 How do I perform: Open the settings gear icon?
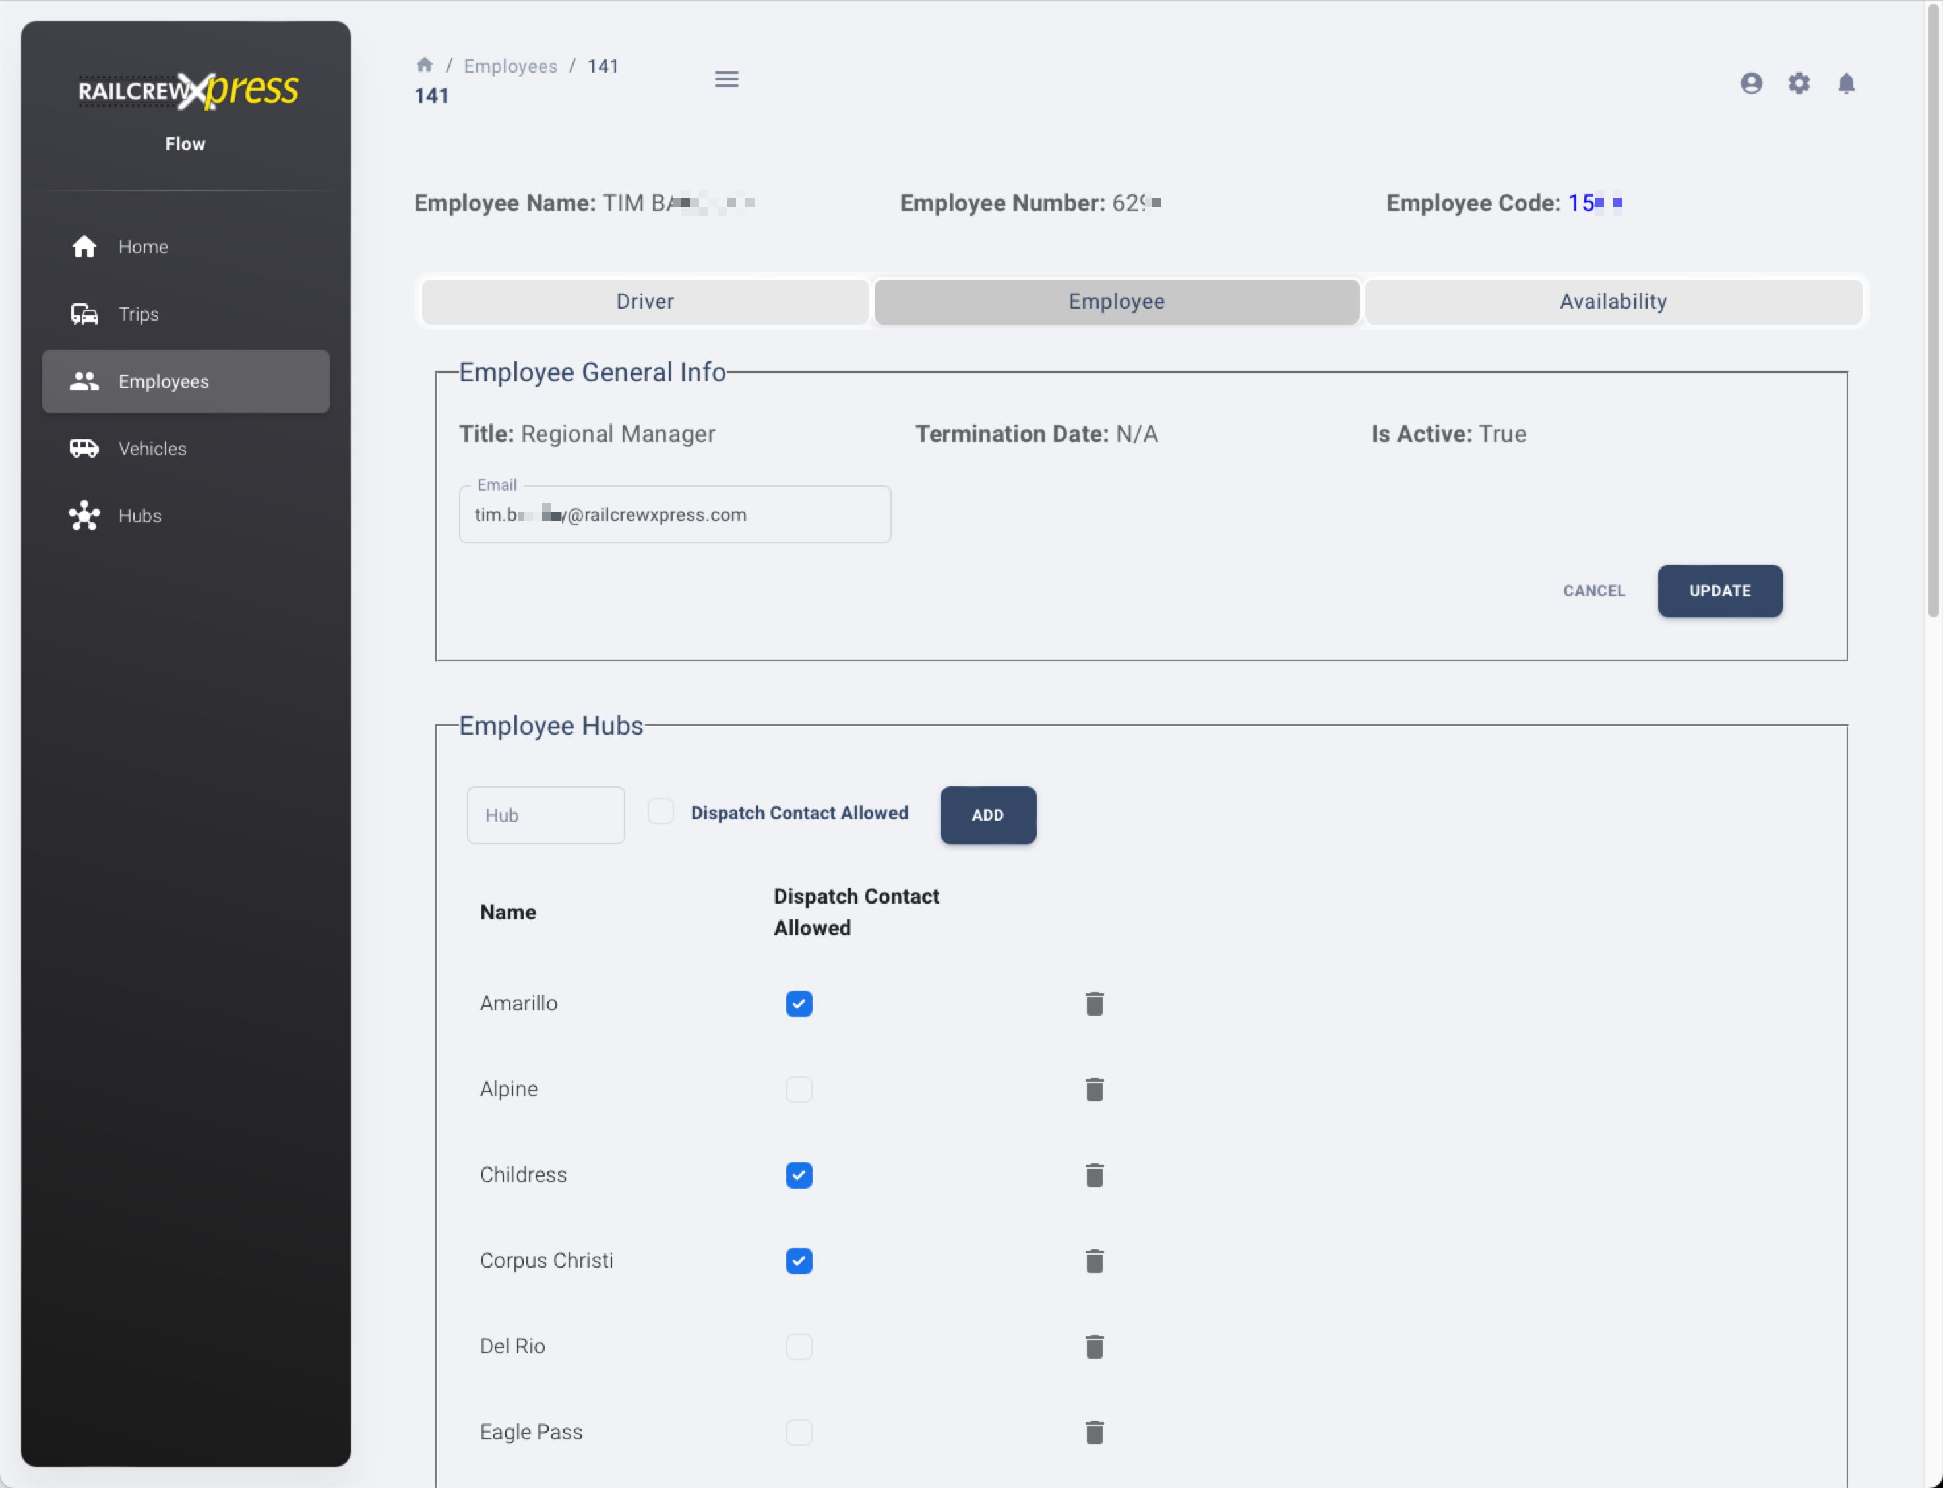tap(1799, 83)
